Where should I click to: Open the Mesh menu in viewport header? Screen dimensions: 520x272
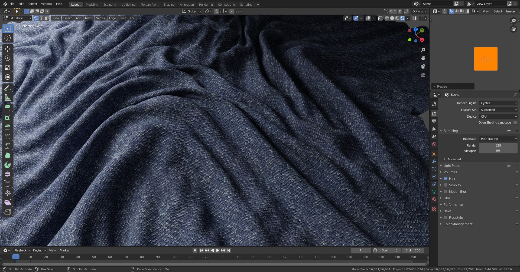(x=89, y=18)
